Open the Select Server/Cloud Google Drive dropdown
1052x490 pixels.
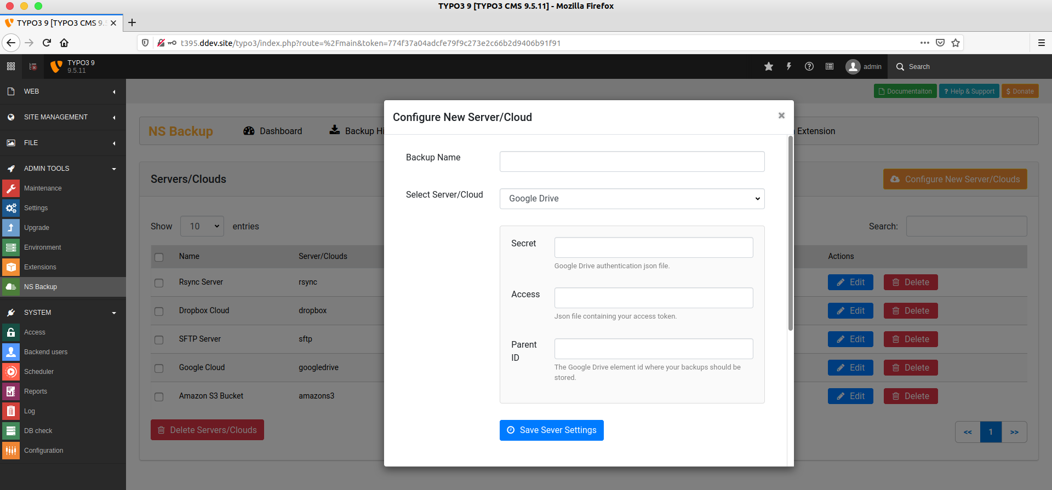pyautogui.click(x=632, y=199)
